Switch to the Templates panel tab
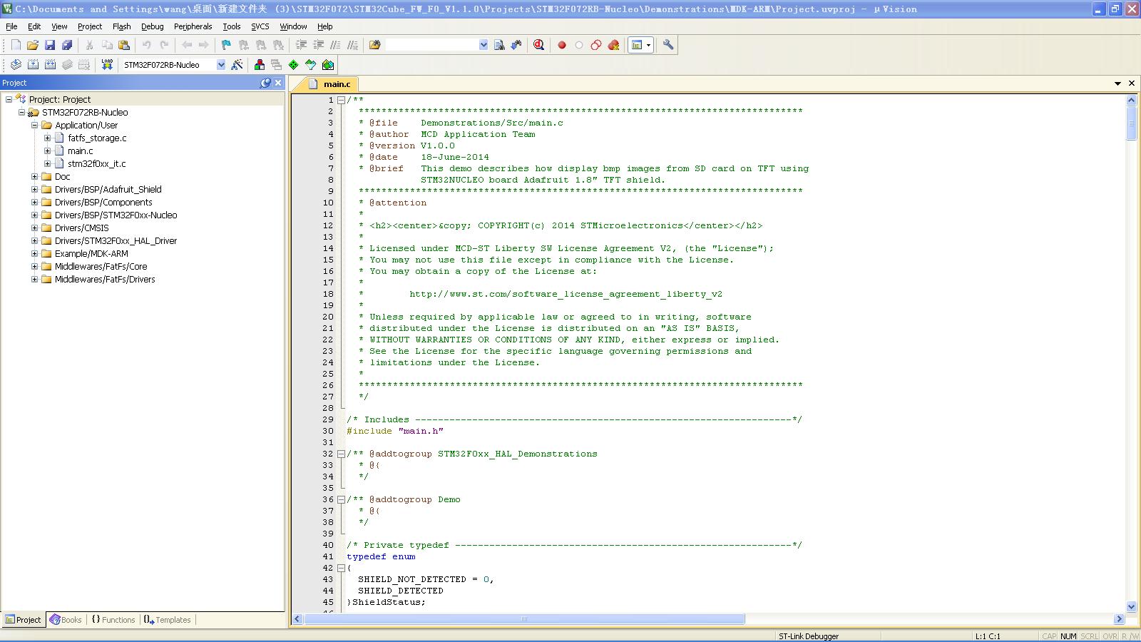Image resolution: width=1141 pixels, height=642 pixels. point(168,620)
